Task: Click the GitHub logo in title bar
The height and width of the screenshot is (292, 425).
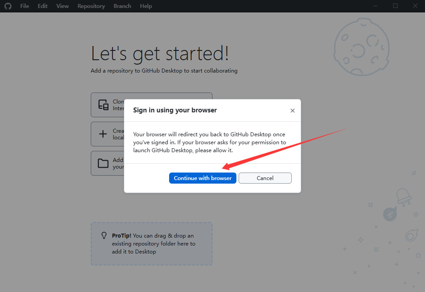Action: (x=8, y=6)
